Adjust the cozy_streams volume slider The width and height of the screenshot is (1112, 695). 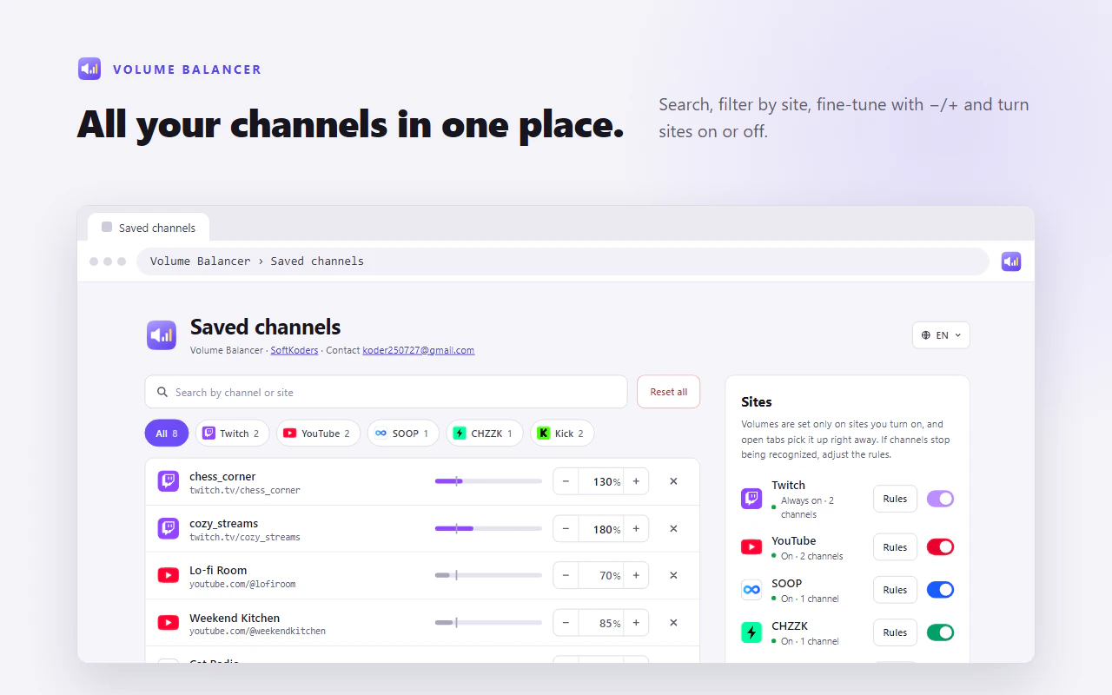pos(488,528)
